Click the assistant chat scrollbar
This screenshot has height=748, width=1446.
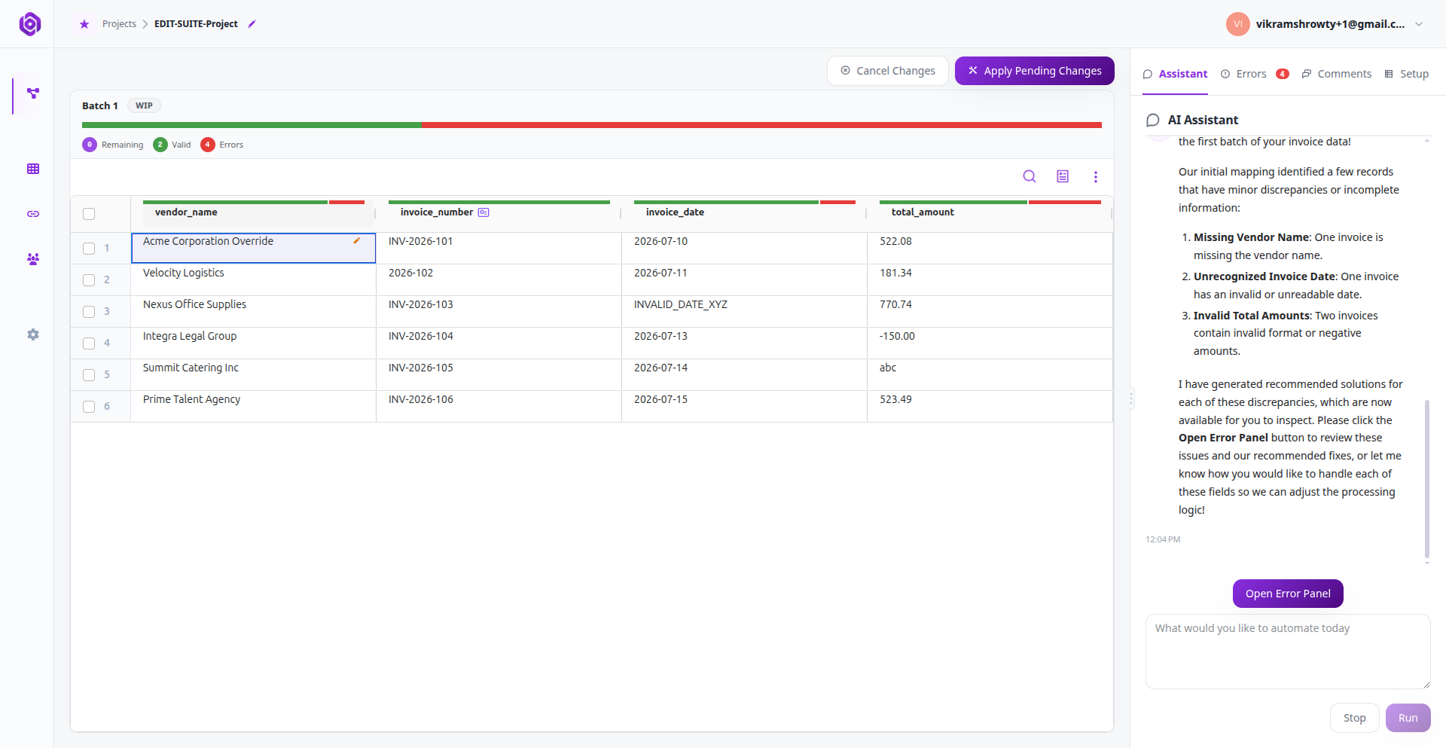[x=1426, y=479]
